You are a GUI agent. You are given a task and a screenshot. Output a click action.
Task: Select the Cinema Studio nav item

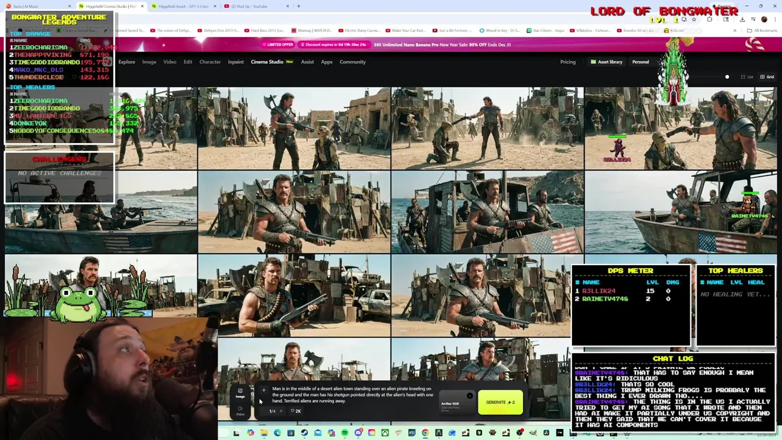271,62
